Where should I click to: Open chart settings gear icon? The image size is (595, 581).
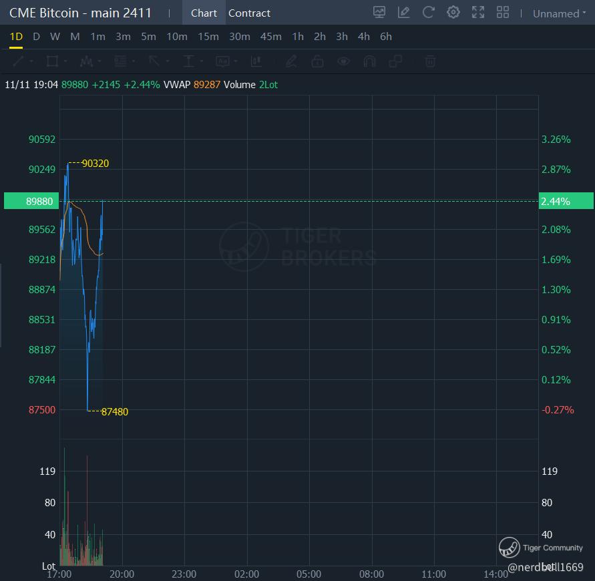click(x=453, y=13)
